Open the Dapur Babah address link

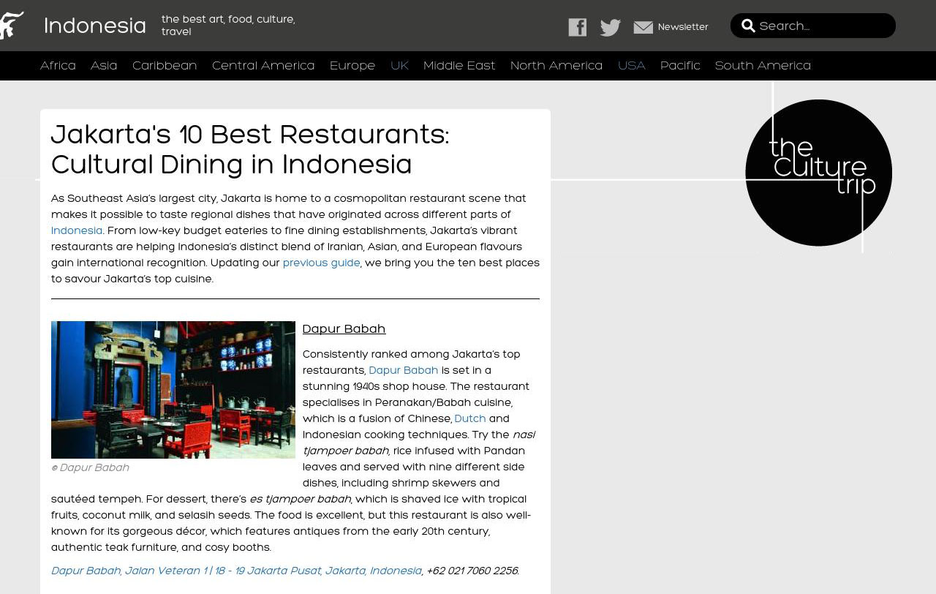pos(236,571)
